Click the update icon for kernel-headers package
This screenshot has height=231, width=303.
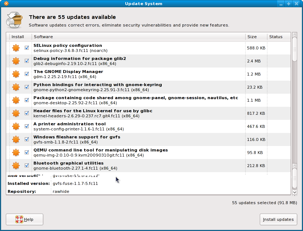(x=16, y=113)
